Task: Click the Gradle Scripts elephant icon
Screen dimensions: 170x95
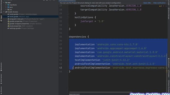Action: 6,12
